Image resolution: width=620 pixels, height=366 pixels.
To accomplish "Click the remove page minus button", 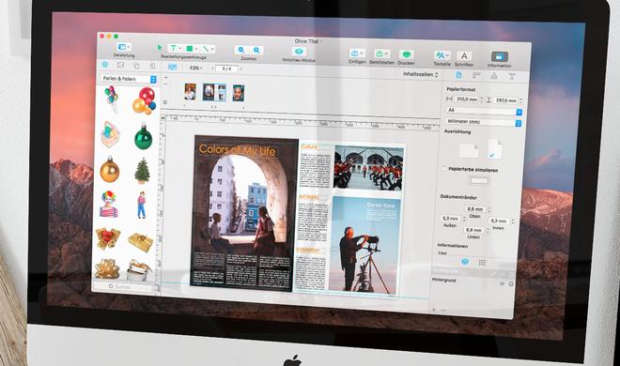I will click(165, 84).
